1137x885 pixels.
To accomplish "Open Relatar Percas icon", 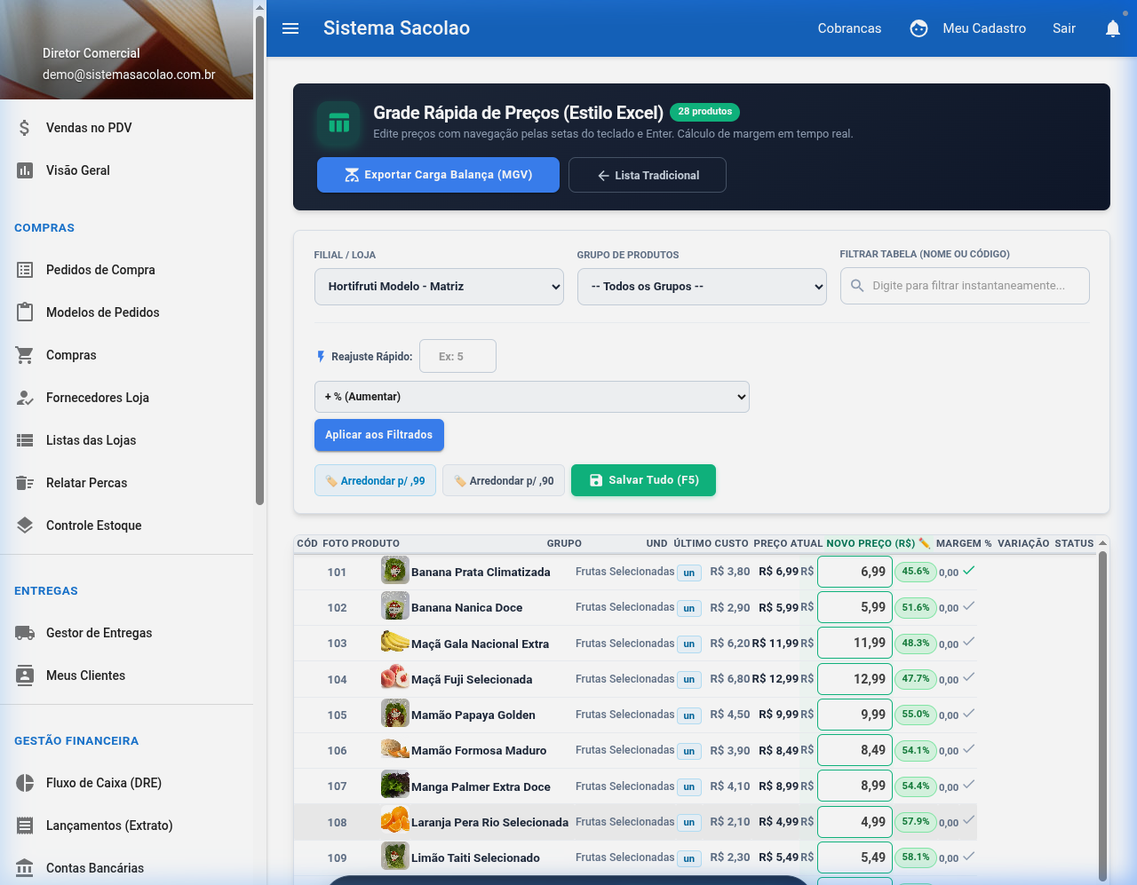I will pyautogui.click(x=25, y=483).
